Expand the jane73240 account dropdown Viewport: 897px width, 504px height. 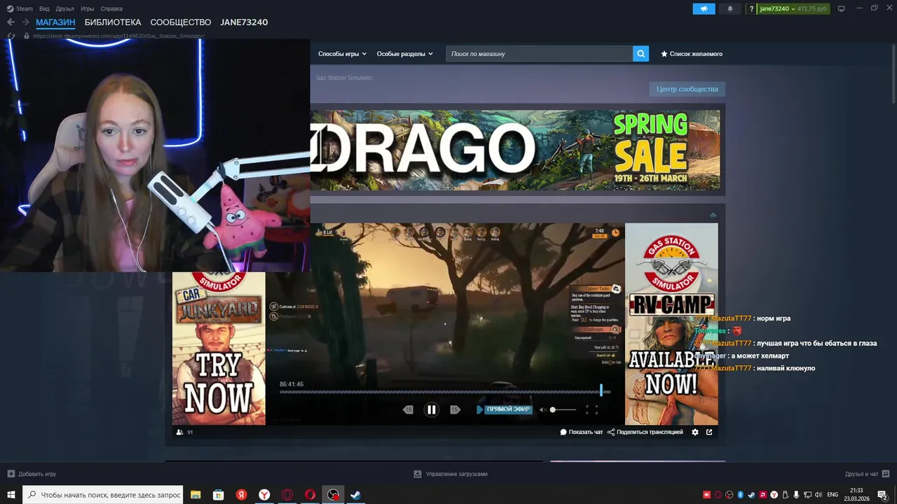(778, 8)
